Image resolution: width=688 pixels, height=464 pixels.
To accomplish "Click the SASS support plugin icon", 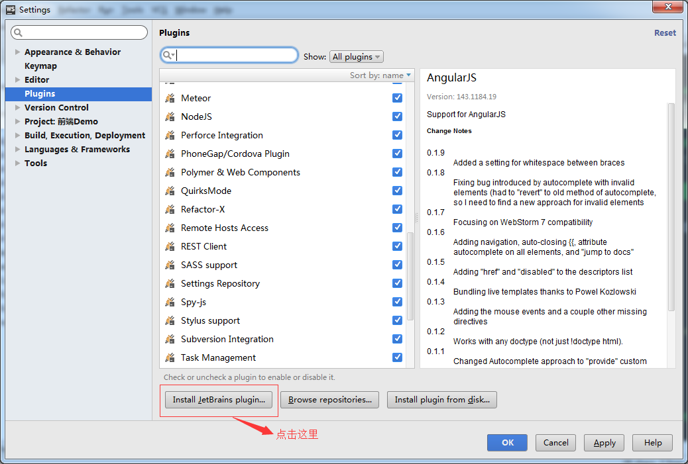I will (x=170, y=265).
